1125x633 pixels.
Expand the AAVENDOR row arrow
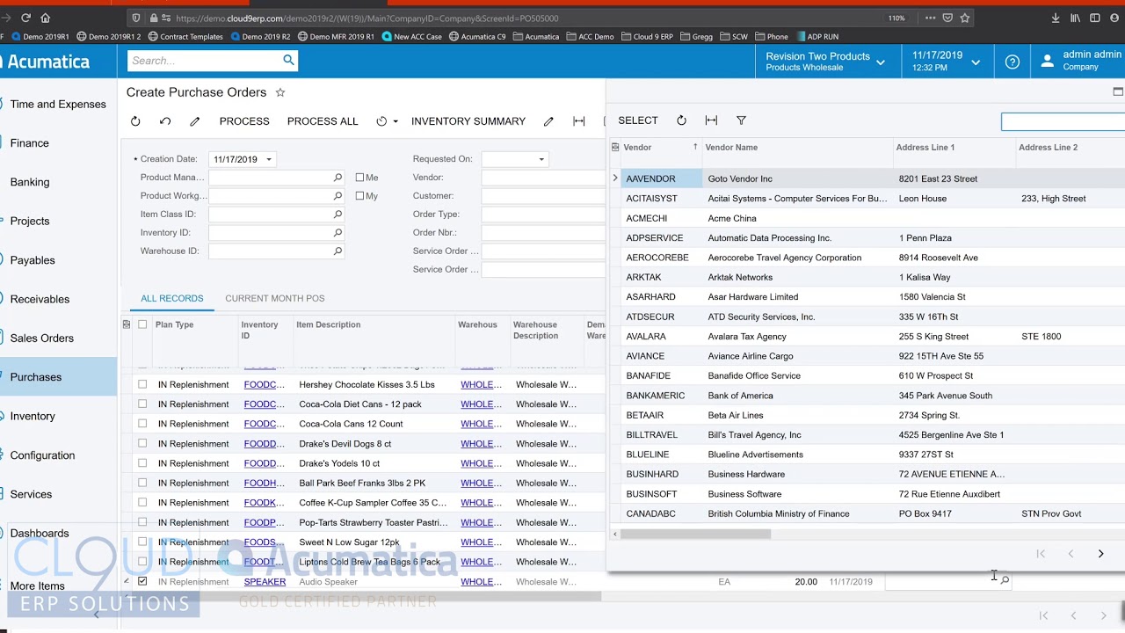615,178
